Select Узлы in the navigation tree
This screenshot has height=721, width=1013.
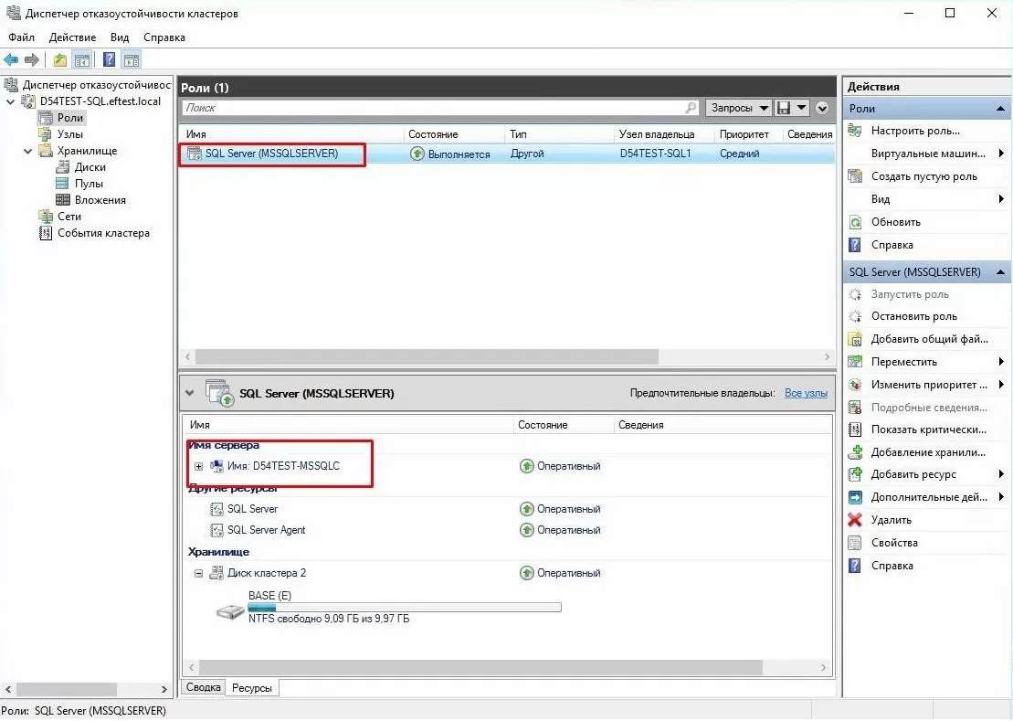tap(69, 134)
